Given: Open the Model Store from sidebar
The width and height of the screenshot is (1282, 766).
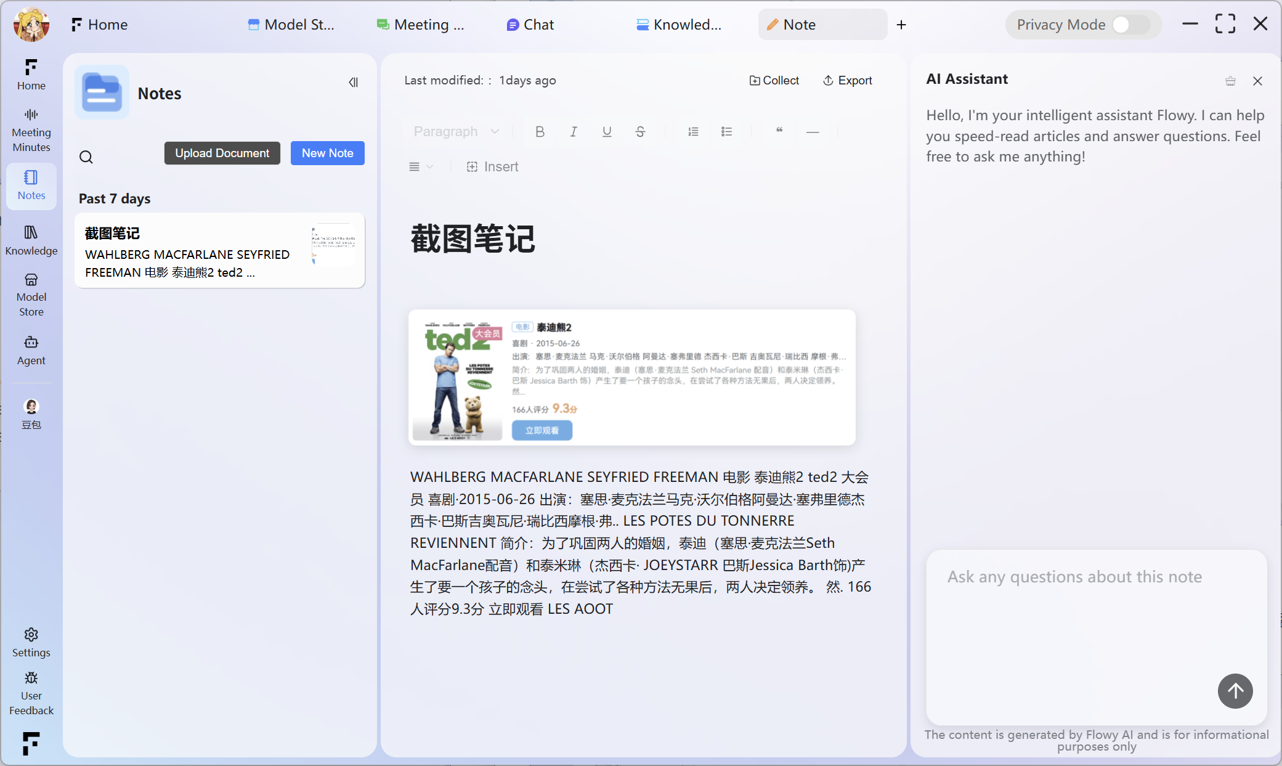Looking at the screenshot, I should point(31,294).
